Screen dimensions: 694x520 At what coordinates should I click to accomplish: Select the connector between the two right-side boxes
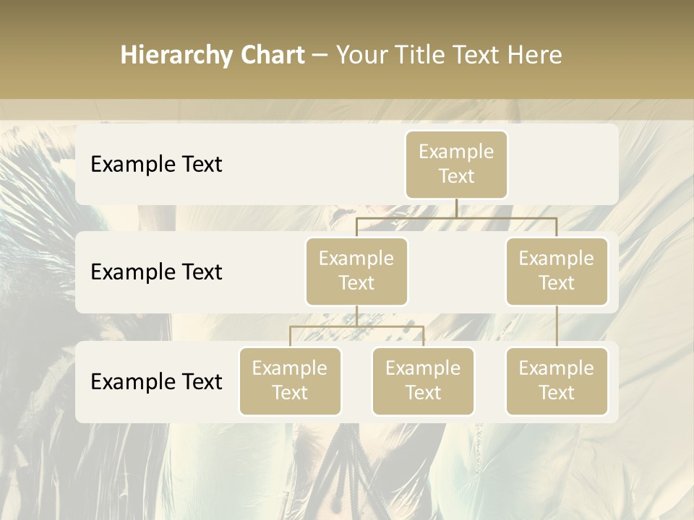click(557, 326)
